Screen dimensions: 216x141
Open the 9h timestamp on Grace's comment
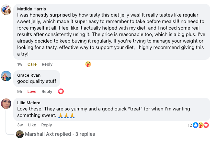point(20,92)
